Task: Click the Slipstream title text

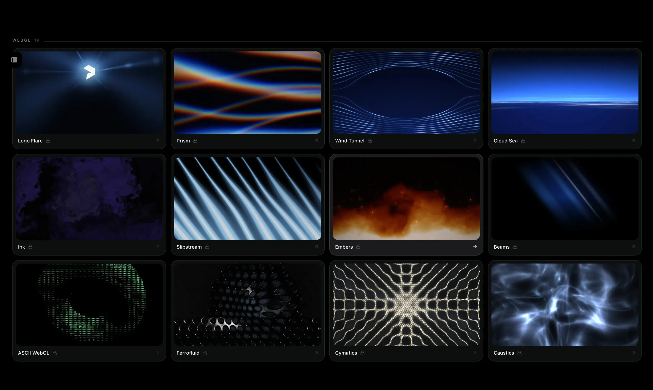Action: [189, 247]
